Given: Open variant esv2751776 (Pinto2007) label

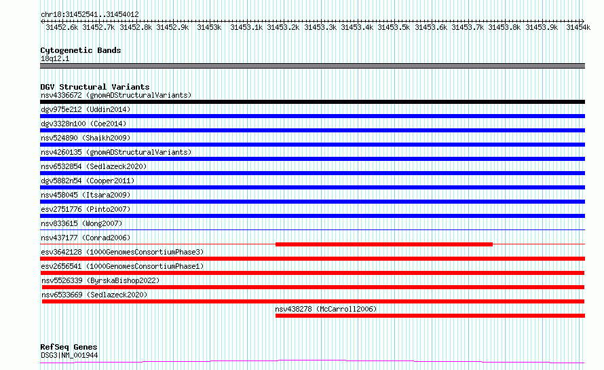Looking at the screenshot, I should coord(86,209).
